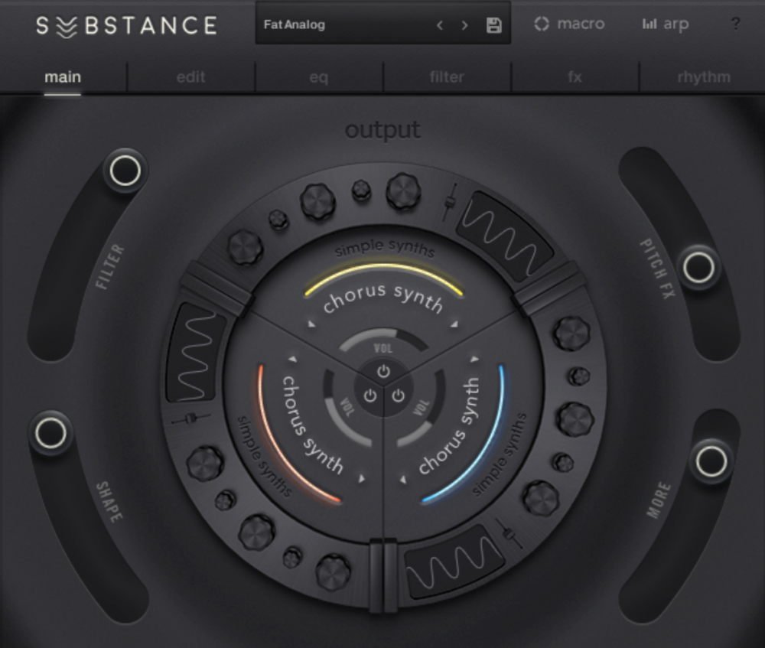Screen dimensions: 765x648
Task: Switch to the rhythm tab
Action: coord(703,77)
